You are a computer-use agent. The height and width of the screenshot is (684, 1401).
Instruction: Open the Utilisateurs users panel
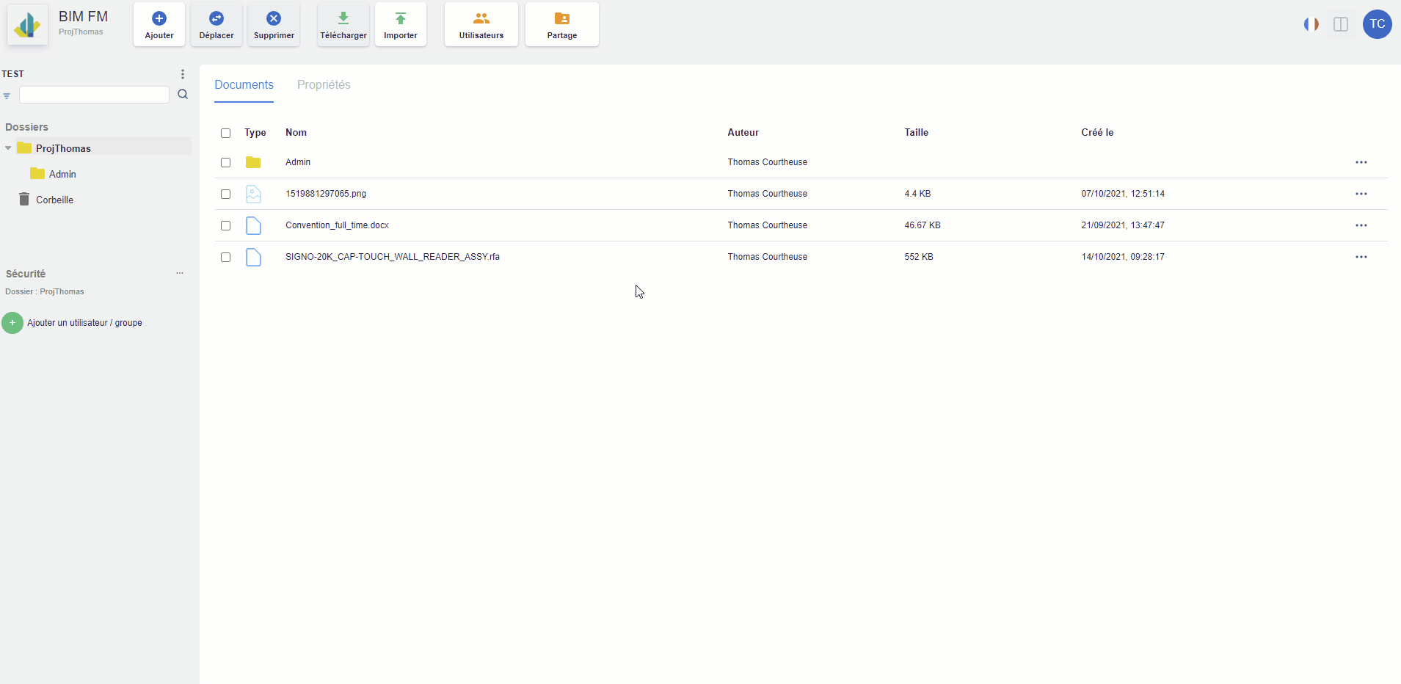(481, 24)
